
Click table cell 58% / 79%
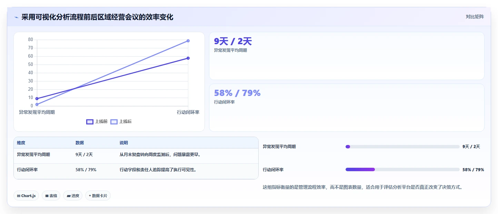click(86, 170)
